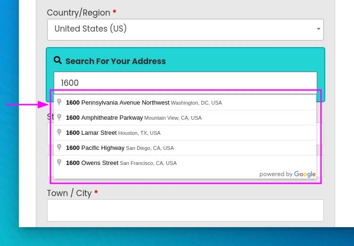This screenshot has width=354, height=246.
Task: Click the magnifier icon beside Search For Your Address
Action: 58,60
